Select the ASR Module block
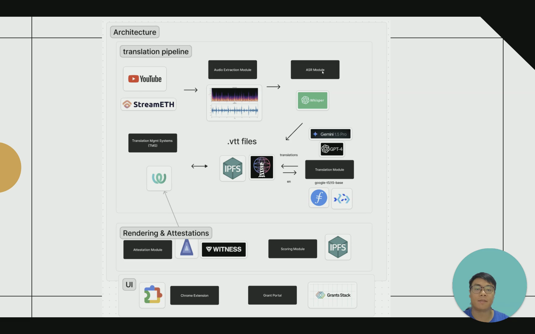535x334 pixels. tap(315, 70)
